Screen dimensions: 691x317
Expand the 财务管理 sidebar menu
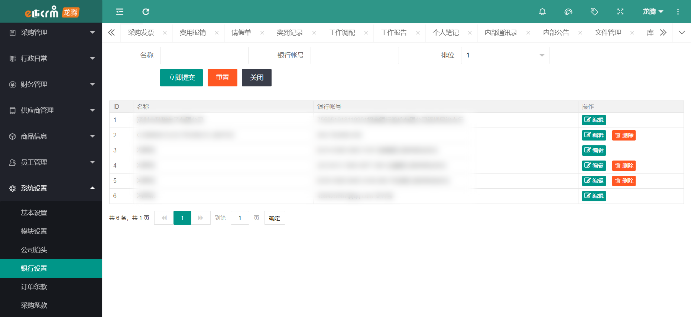click(51, 85)
